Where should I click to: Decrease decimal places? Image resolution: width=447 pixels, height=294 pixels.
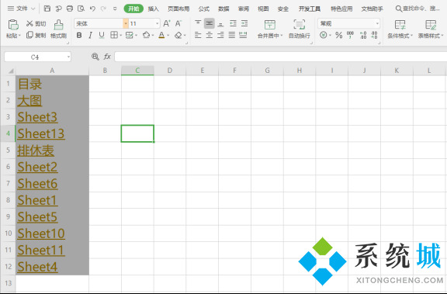374,35
